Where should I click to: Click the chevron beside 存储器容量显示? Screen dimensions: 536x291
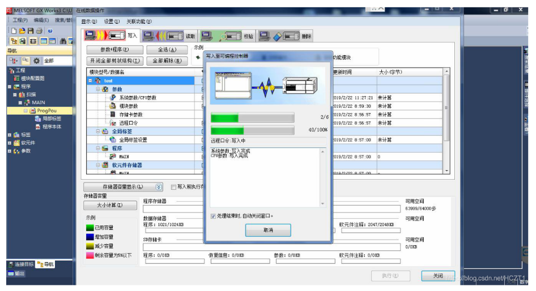159,186
